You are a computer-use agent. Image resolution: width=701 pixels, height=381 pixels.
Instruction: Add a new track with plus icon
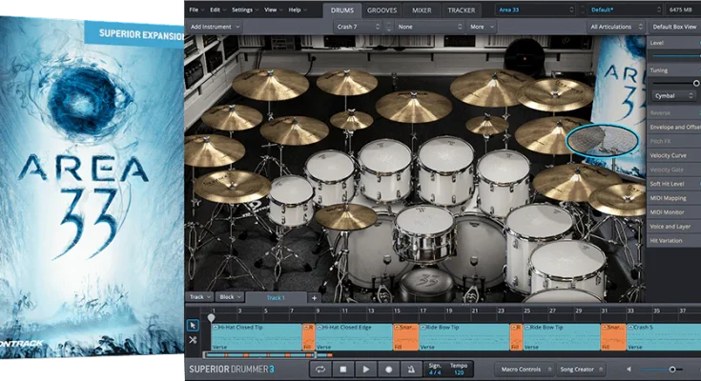pos(314,297)
